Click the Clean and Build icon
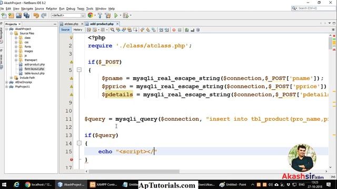 pyautogui.click(x=107, y=15)
